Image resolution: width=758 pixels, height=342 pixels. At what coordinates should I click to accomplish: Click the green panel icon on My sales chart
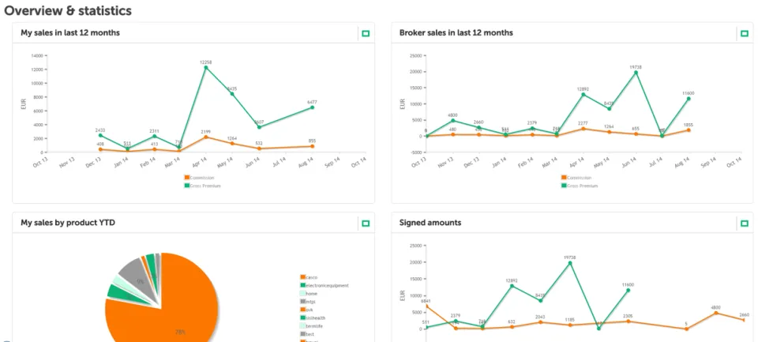(x=366, y=33)
